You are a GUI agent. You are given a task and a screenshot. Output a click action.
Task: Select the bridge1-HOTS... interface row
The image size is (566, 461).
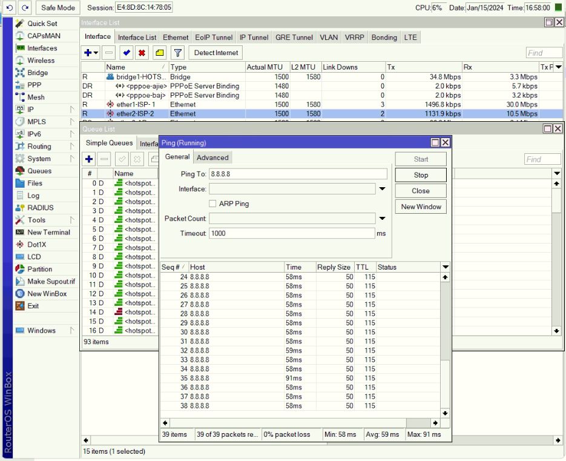[x=321, y=77]
